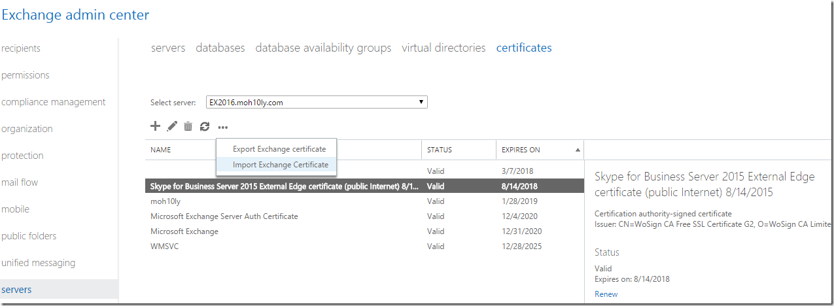Edit selected certificate with pencil icon

[x=172, y=126]
